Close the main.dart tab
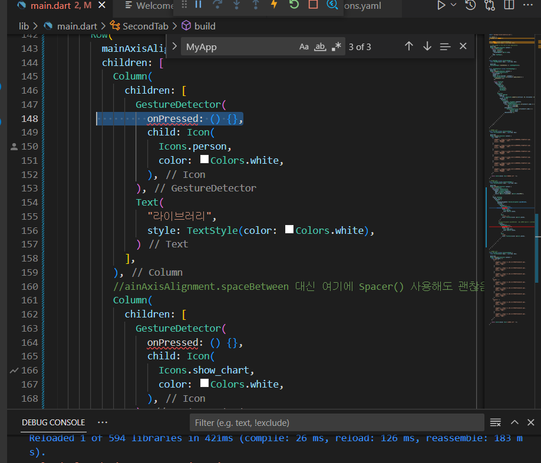Viewport: 541px width, 463px height. pyautogui.click(x=102, y=5)
